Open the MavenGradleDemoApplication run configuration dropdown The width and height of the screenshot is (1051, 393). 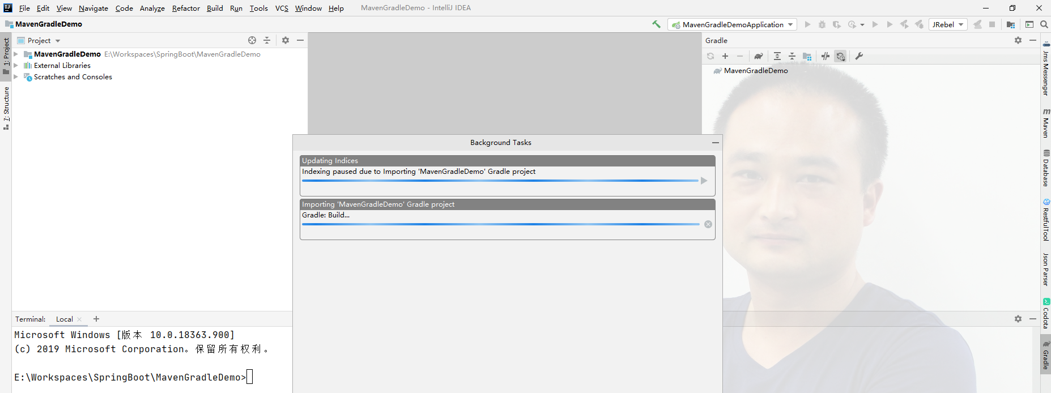[732, 24]
